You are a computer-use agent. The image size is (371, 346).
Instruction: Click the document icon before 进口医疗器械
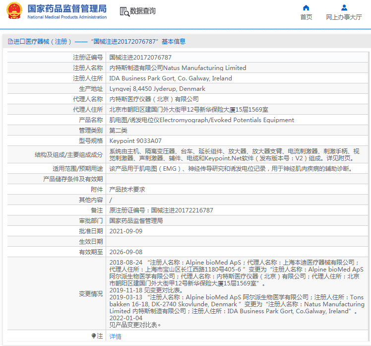click(10, 42)
